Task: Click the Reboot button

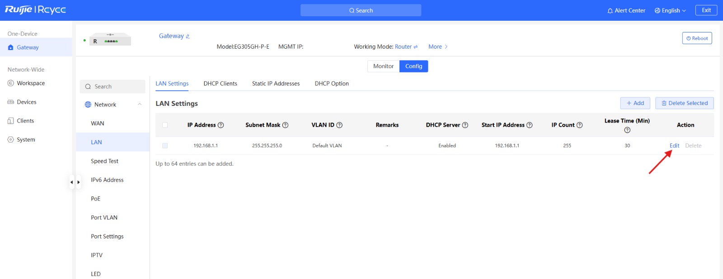Action: [x=697, y=38]
